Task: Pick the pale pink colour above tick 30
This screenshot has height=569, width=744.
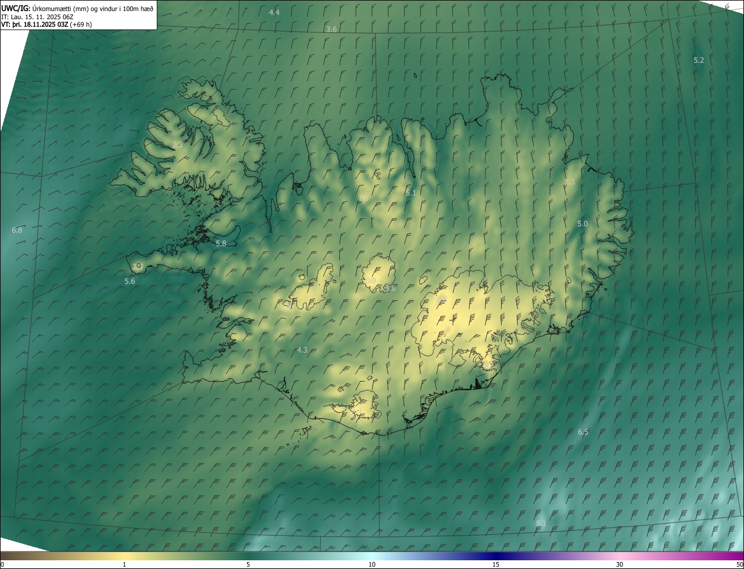Action: [620, 556]
